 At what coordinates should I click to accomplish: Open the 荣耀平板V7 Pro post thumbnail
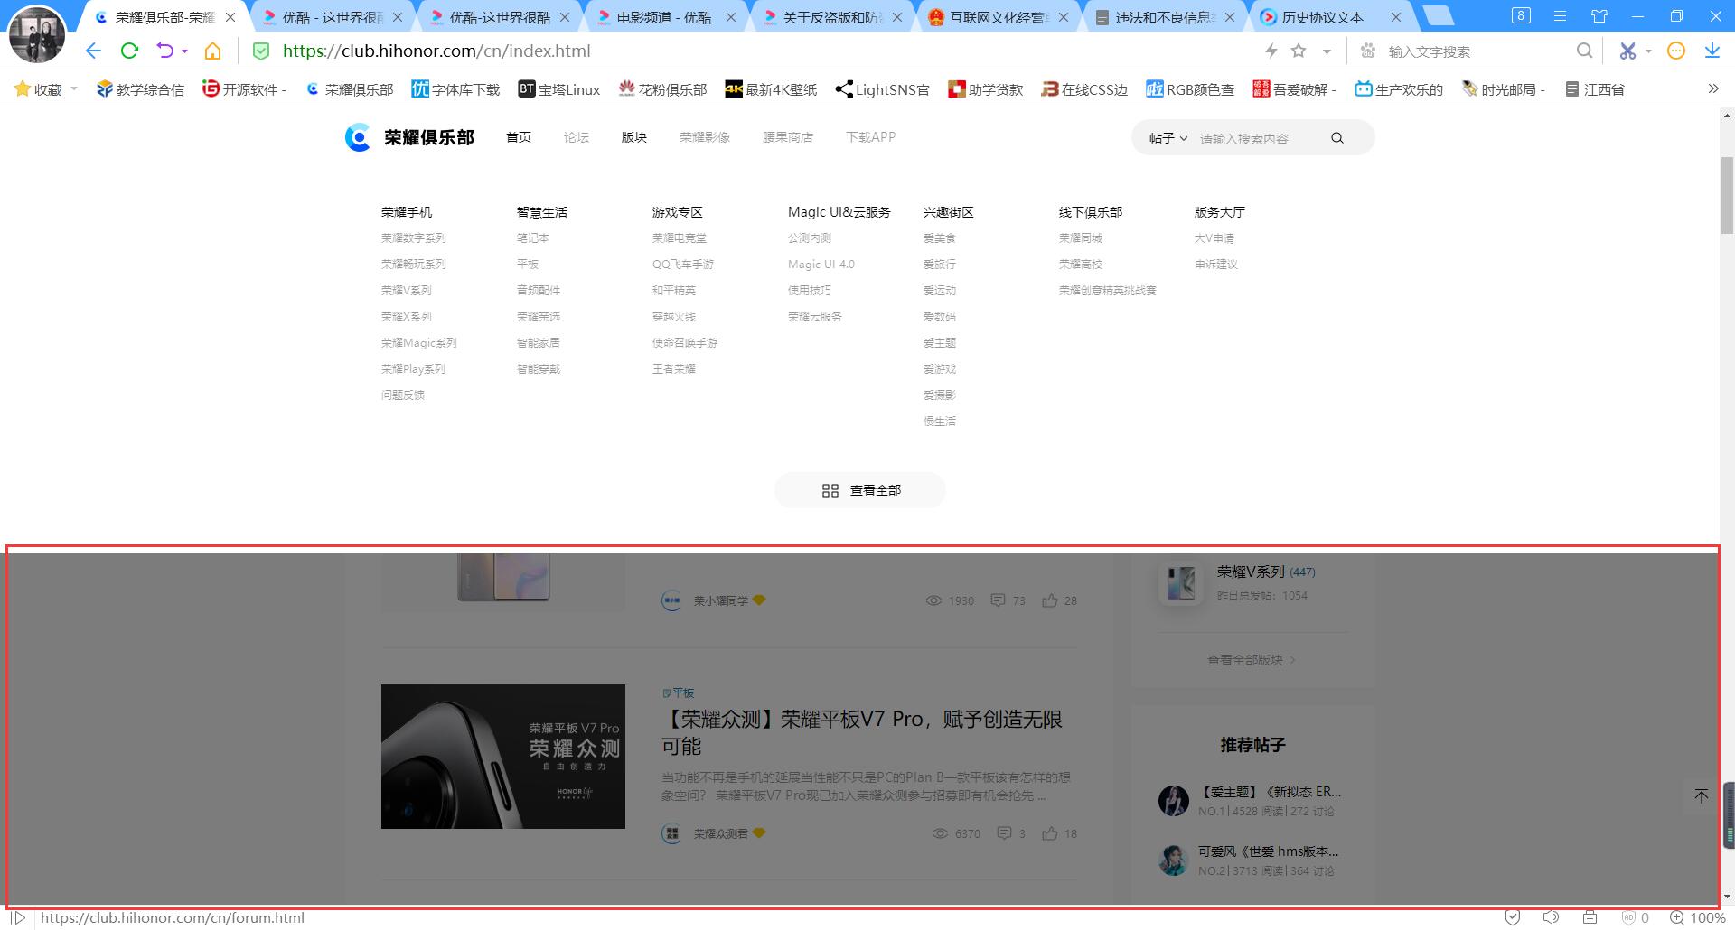[x=503, y=757]
